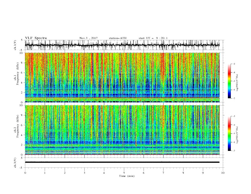Click the ch.1 spectrogram color scale bar

point(229,81)
